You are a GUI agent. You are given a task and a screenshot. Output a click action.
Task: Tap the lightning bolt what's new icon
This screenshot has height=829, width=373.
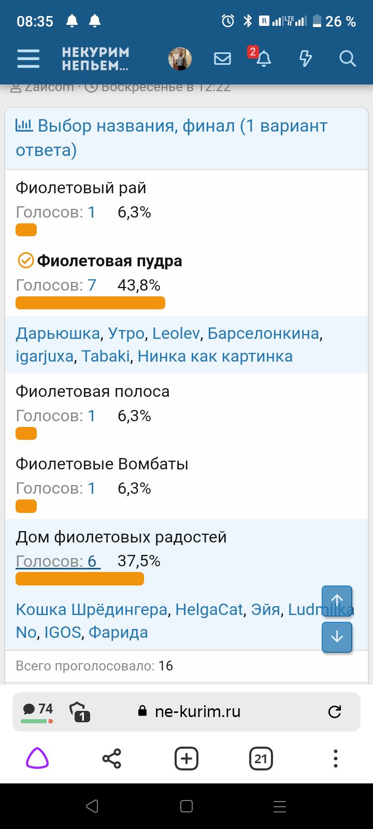pos(306,59)
